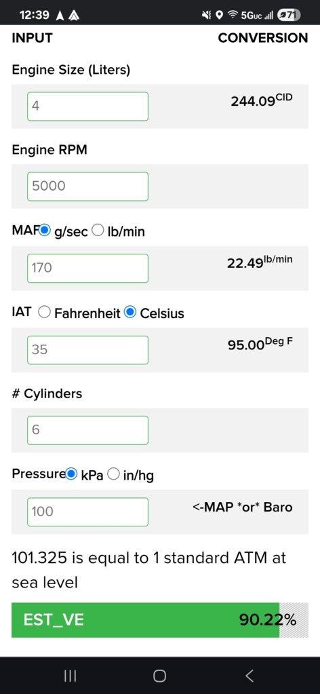Image resolution: width=320 pixels, height=694 pixels.
Task: Tap the location pin status icon
Action: point(219,16)
